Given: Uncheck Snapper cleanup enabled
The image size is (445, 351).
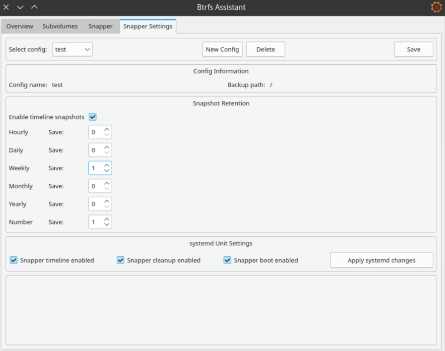Looking at the screenshot, I should pos(121,260).
